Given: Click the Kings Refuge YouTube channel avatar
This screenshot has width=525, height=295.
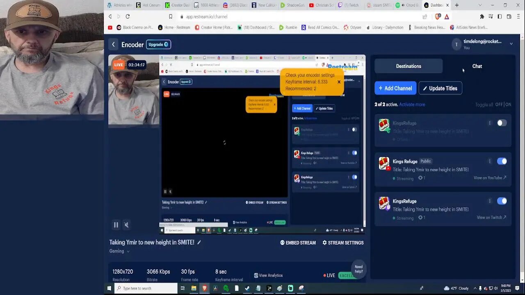Looking at the screenshot, I should click(384, 163).
